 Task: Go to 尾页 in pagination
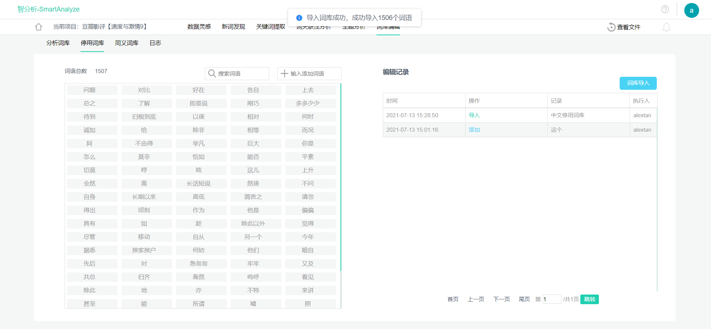[x=524, y=299]
